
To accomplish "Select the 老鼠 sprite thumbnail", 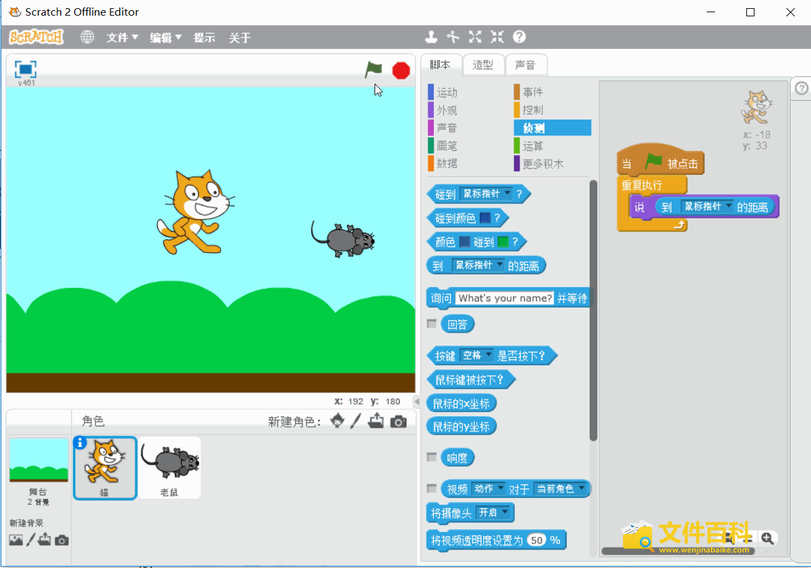I will (170, 467).
